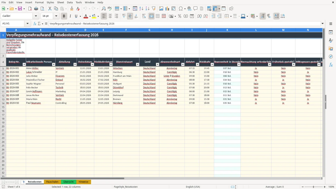Insert special character Omega icon

pyautogui.click(x=181, y=9)
